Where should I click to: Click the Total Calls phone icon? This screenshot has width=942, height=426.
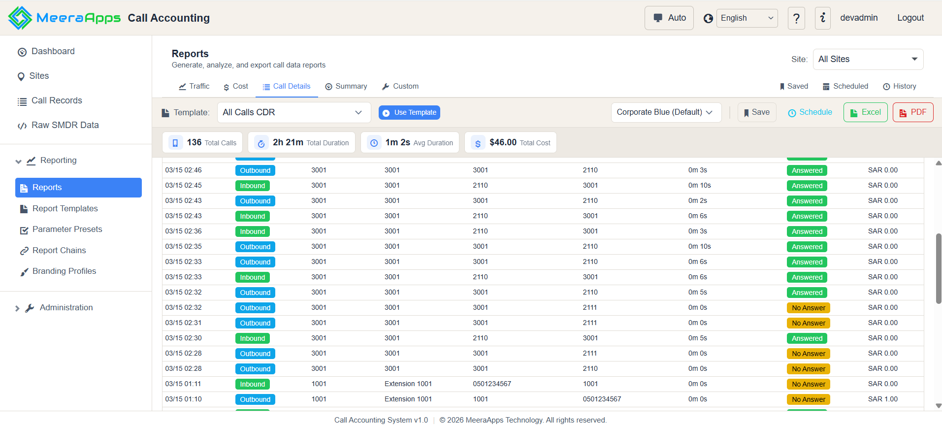coord(175,143)
